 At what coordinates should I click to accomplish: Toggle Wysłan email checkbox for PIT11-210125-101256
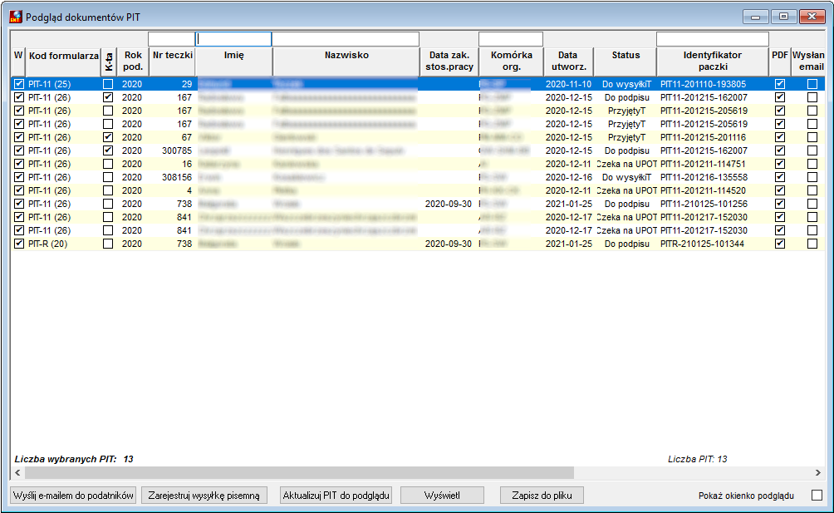[x=812, y=204]
